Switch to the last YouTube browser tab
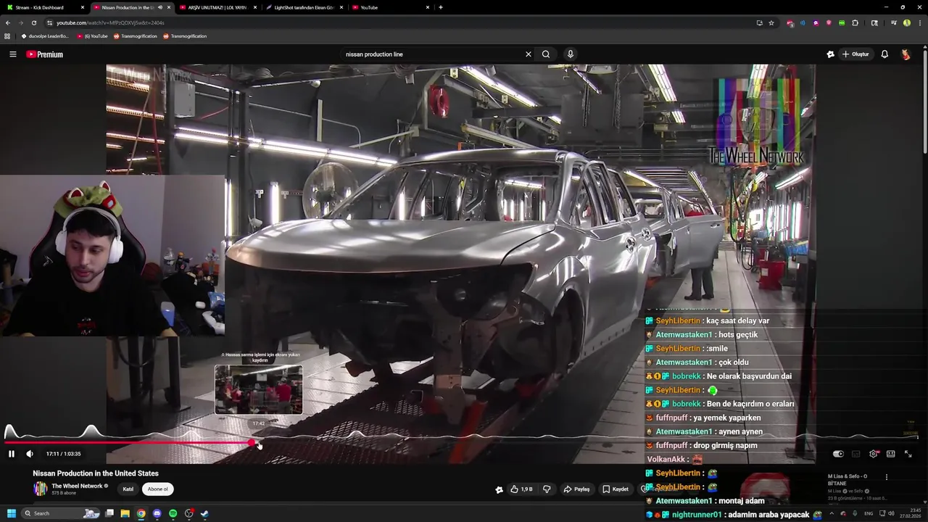 coord(389,7)
